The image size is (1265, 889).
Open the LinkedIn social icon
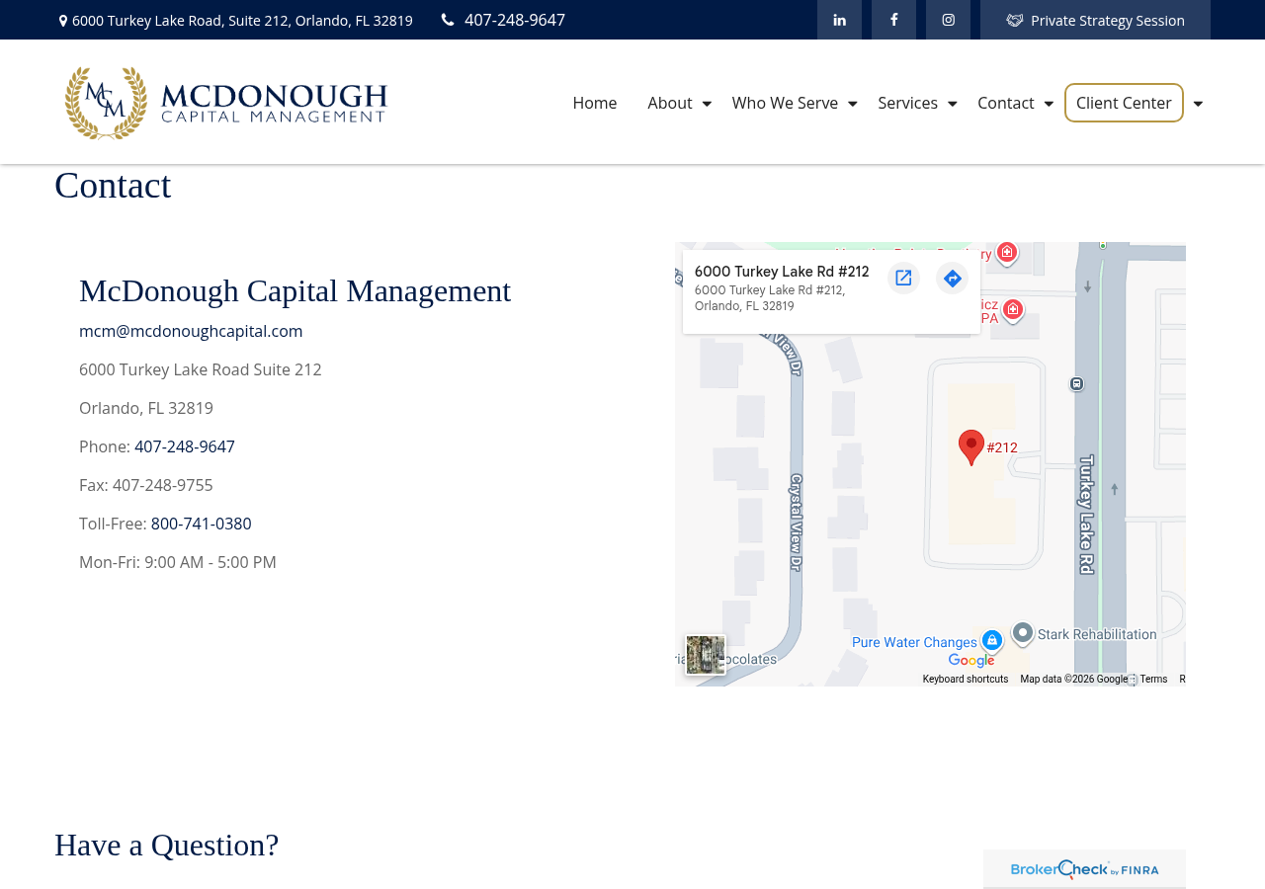[839, 20]
